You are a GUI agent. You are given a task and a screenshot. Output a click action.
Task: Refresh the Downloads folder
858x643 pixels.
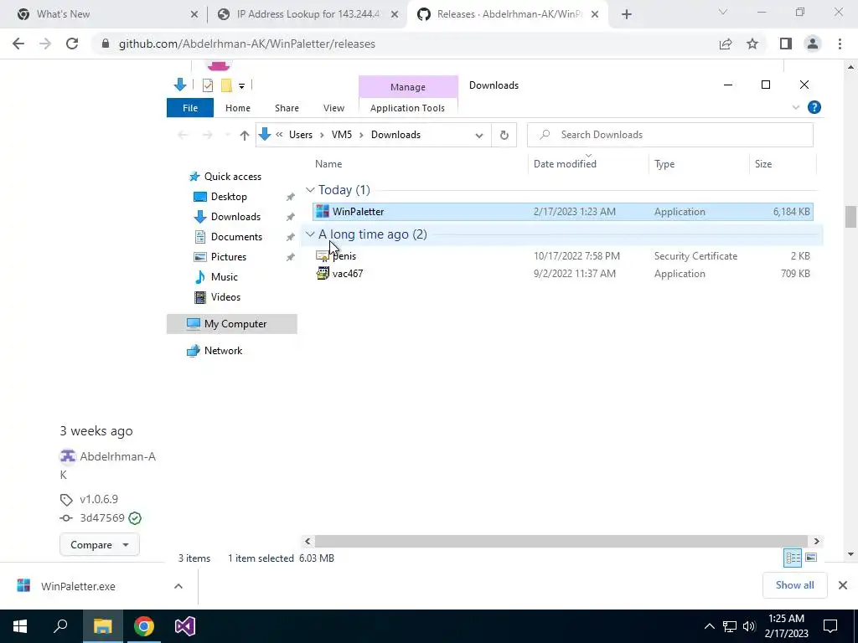[x=504, y=135]
